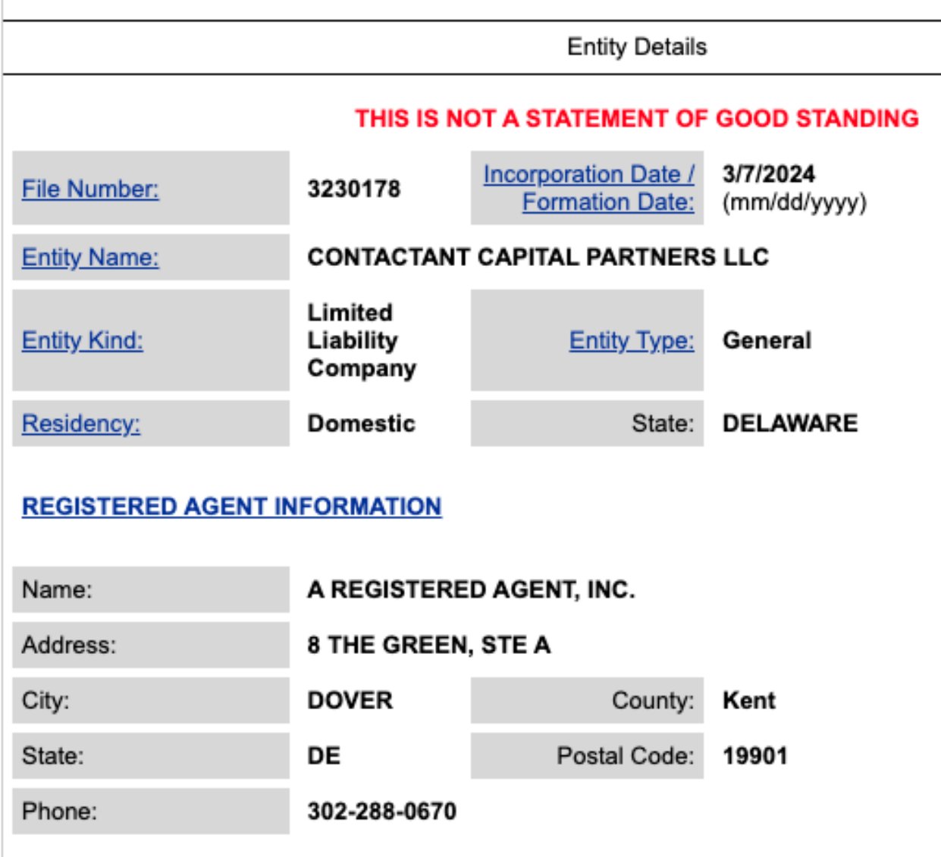Open Registered Agent Information heading link
Image resolution: width=941 pixels, height=857 pixels.
coord(231,506)
